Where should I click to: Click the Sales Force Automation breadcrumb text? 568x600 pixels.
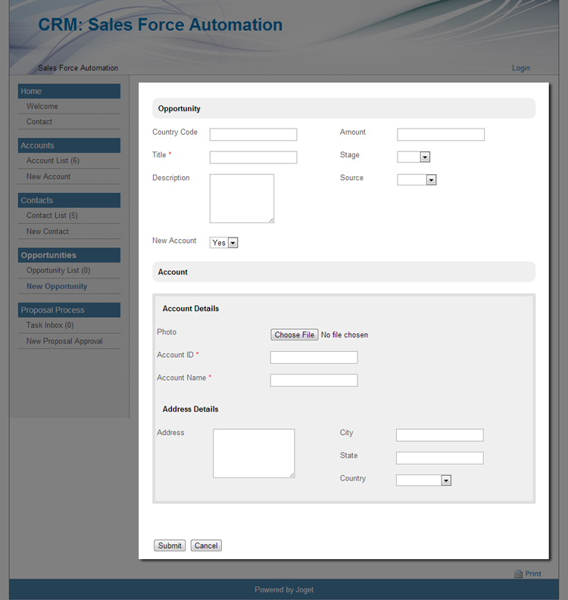tap(78, 68)
